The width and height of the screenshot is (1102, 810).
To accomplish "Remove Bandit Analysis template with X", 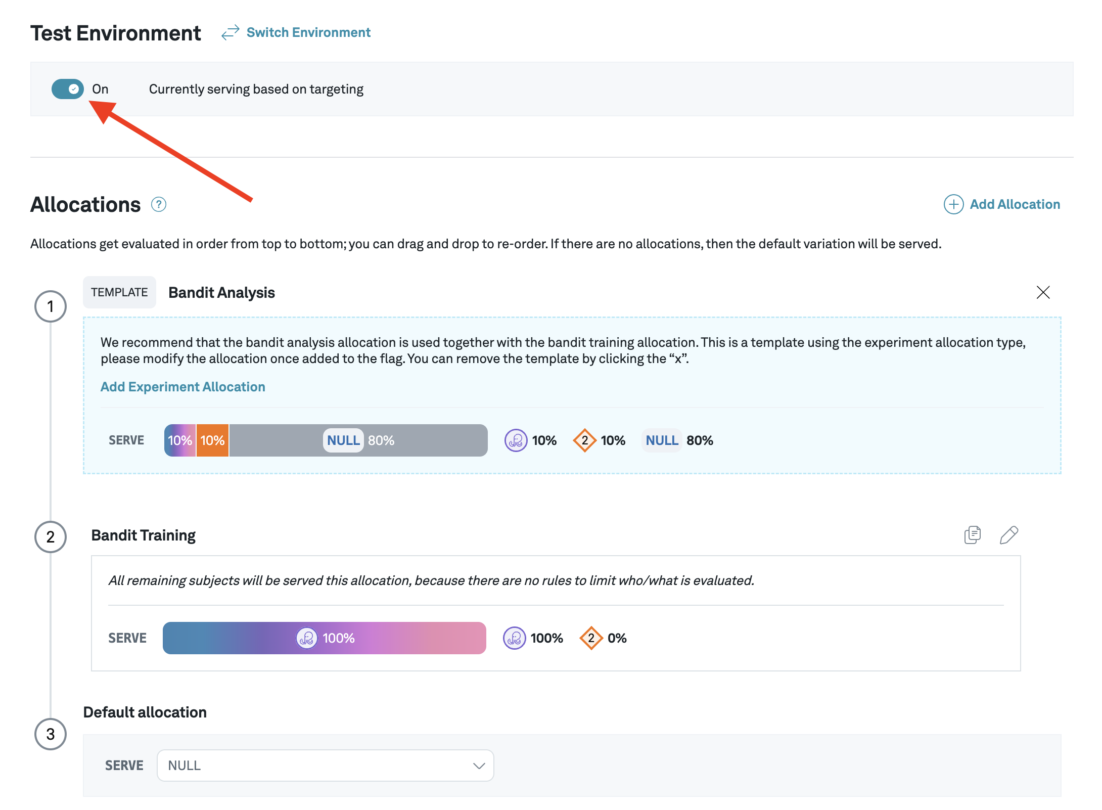I will pos(1043,292).
